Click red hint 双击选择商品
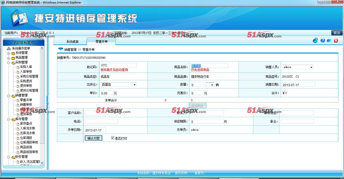The height and width of the screenshot is (179, 344). pyautogui.click(x=200, y=70)
